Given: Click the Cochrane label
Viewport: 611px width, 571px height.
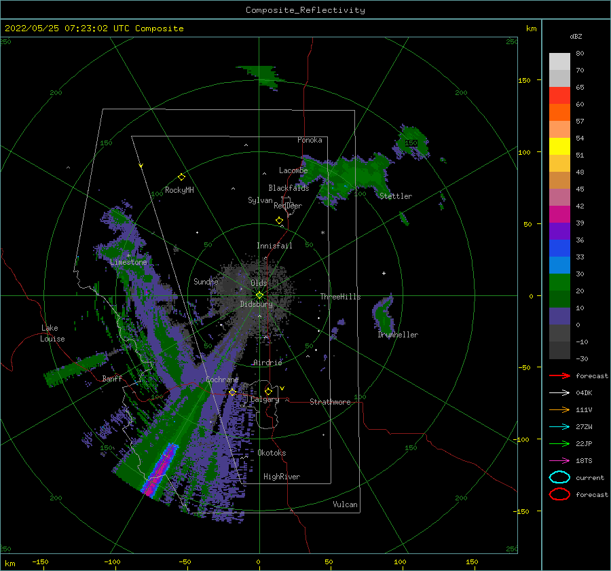Looking at the screenshot, I should (x=222, y=380).
